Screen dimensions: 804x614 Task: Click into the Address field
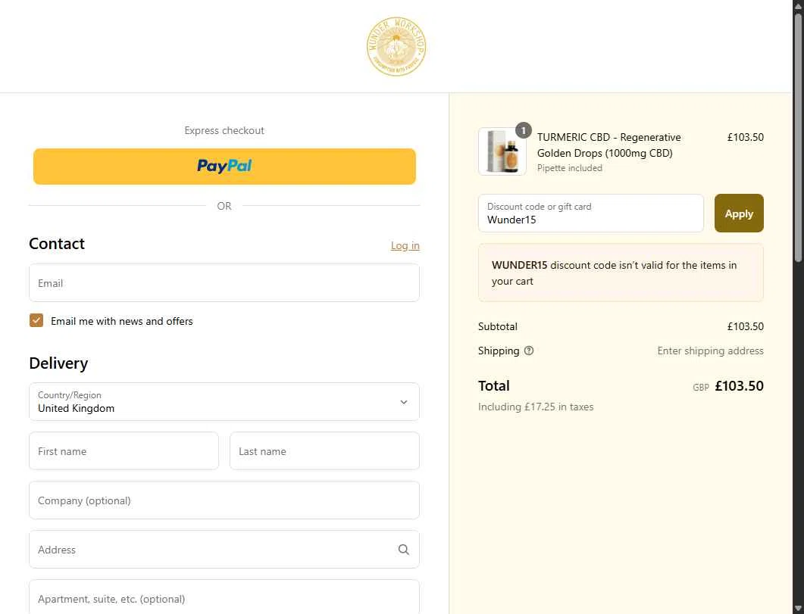[224, 549]
